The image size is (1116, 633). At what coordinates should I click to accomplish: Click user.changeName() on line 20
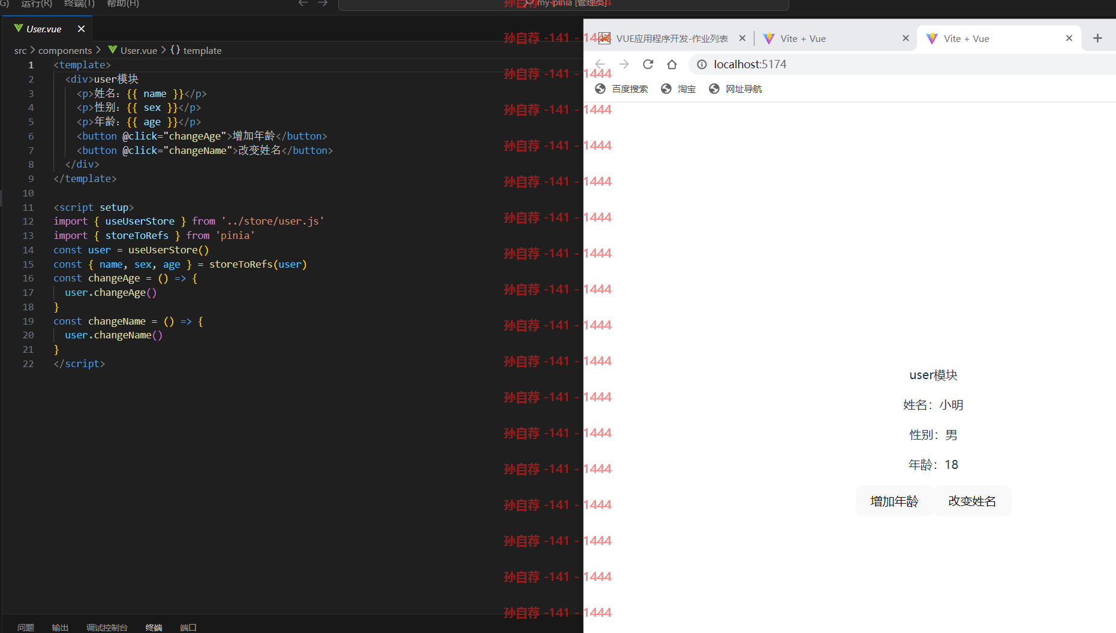click(114, 335)
